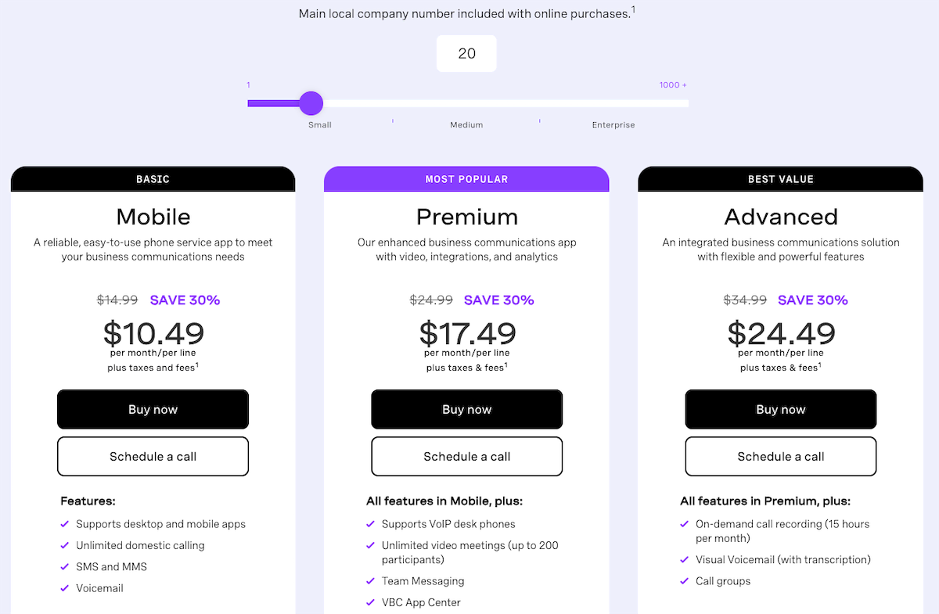939x614 pixels.
Task: Select the BASIC plan header
Action: (153, 179)
